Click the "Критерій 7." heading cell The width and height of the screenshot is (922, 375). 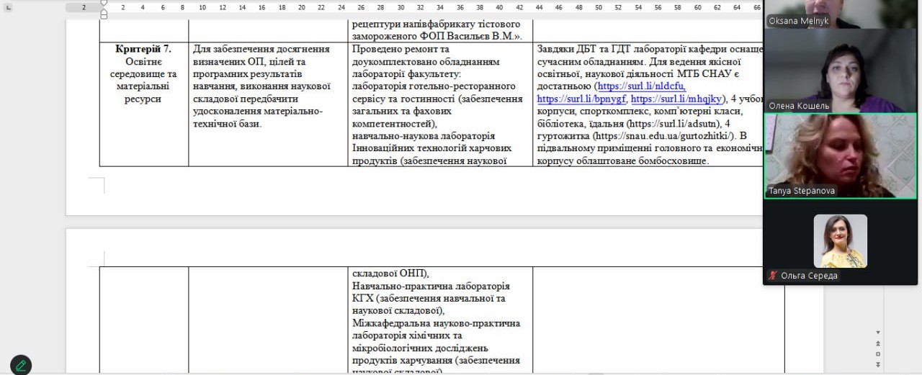click(143, 49)
